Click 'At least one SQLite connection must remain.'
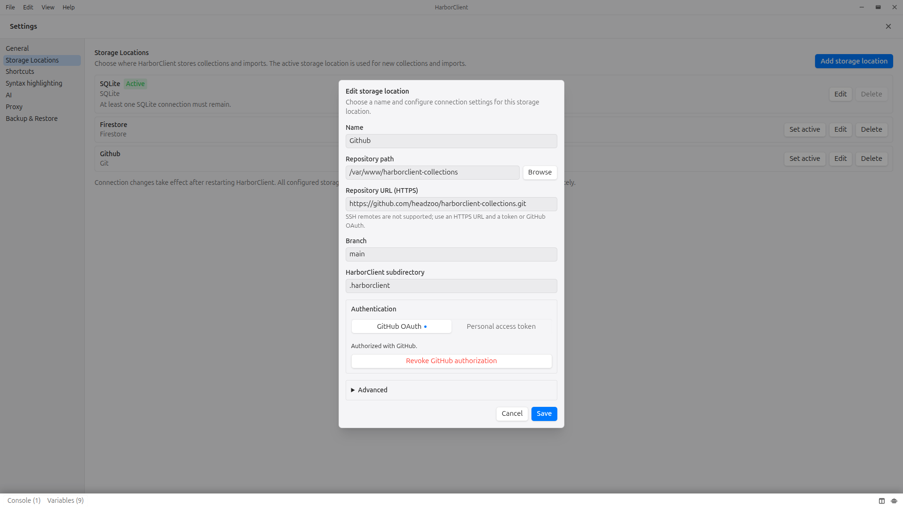The height and width of the screenshot is (508, 903). (x=165, y=104)
